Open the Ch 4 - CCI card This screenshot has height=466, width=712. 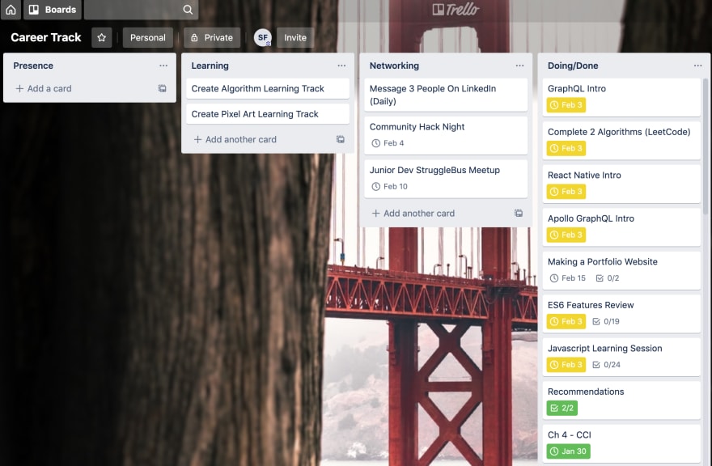[621, 443]
